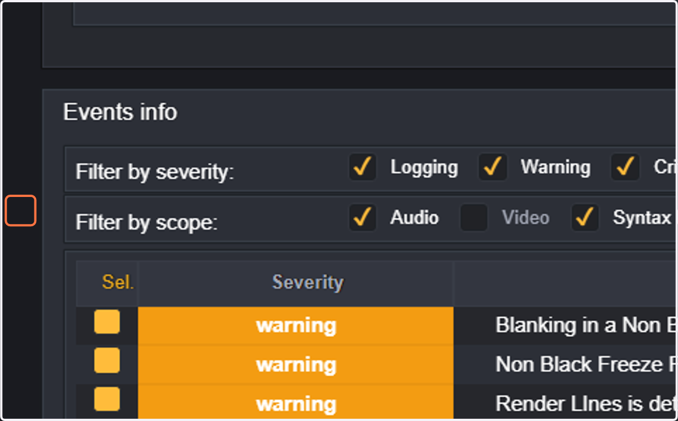Viewport: 678px width, 421px height.
Task: Sort the table by Severity column
Action: click(307, 282)
